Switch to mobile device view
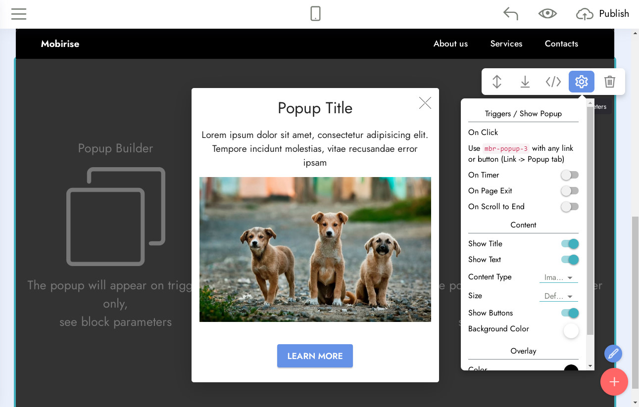 coord(315,14)
